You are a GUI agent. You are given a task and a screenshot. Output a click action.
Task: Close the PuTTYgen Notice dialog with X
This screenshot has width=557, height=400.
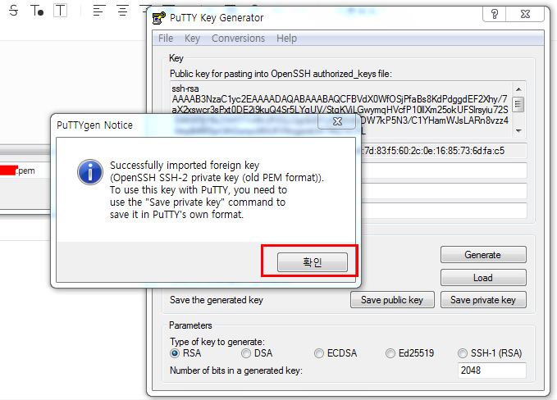[x=337, y=121]
